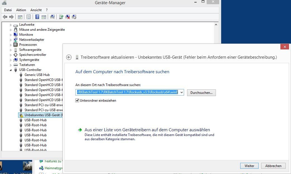This screenshot has height=174, width=291.
Task: Click the update driver software toolbar icon
Action: coord(61,17)
